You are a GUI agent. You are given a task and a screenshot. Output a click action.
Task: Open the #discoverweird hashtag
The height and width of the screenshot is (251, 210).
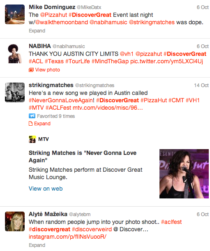click(92, 229)
